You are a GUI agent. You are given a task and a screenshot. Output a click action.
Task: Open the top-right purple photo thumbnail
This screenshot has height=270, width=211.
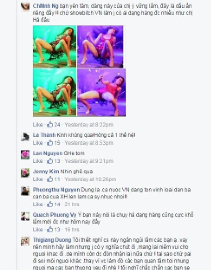click(100, 46)
